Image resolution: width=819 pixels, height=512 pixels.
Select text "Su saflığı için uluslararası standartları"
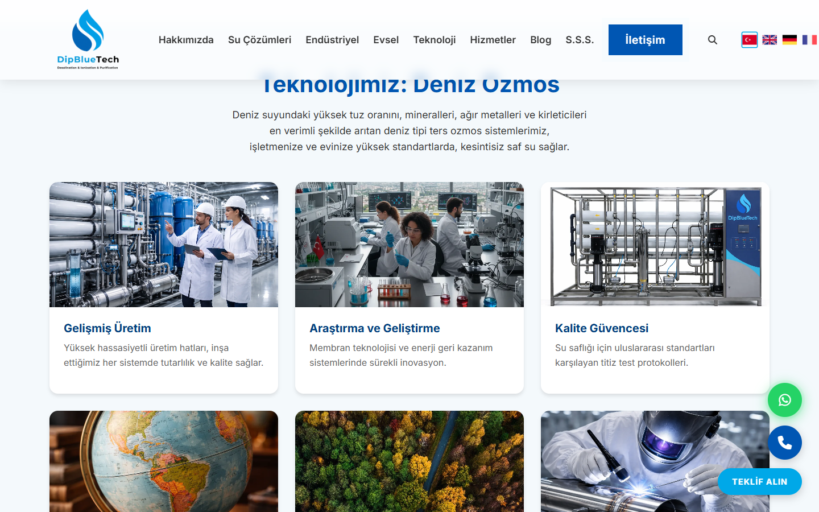(635, 348)
